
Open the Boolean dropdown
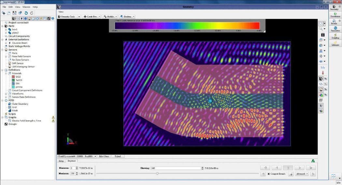point(127,17)
